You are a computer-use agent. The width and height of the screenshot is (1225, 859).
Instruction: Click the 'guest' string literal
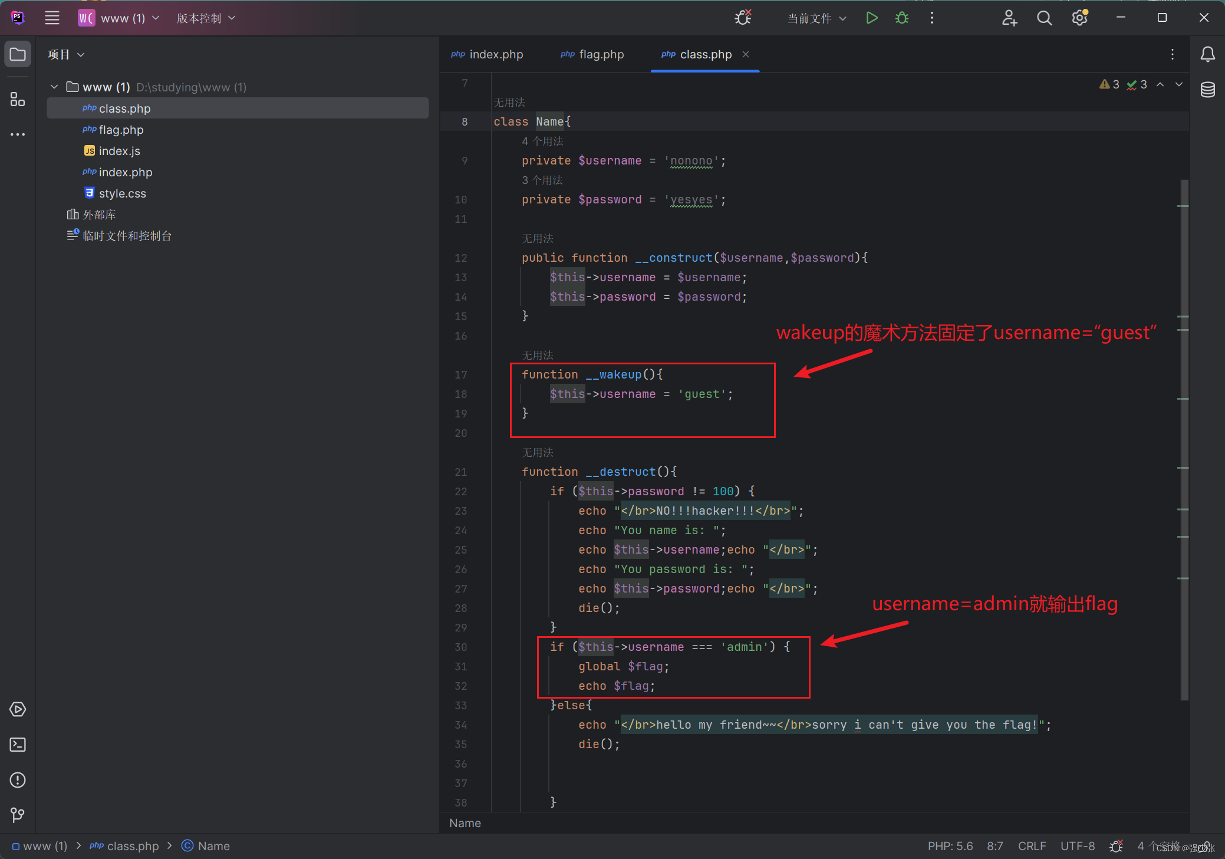pyautogui.click(x=702, y=394)
